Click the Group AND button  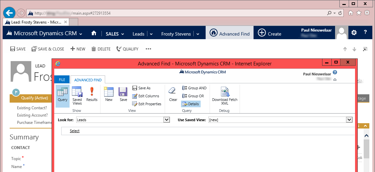[x=194, y=88]
